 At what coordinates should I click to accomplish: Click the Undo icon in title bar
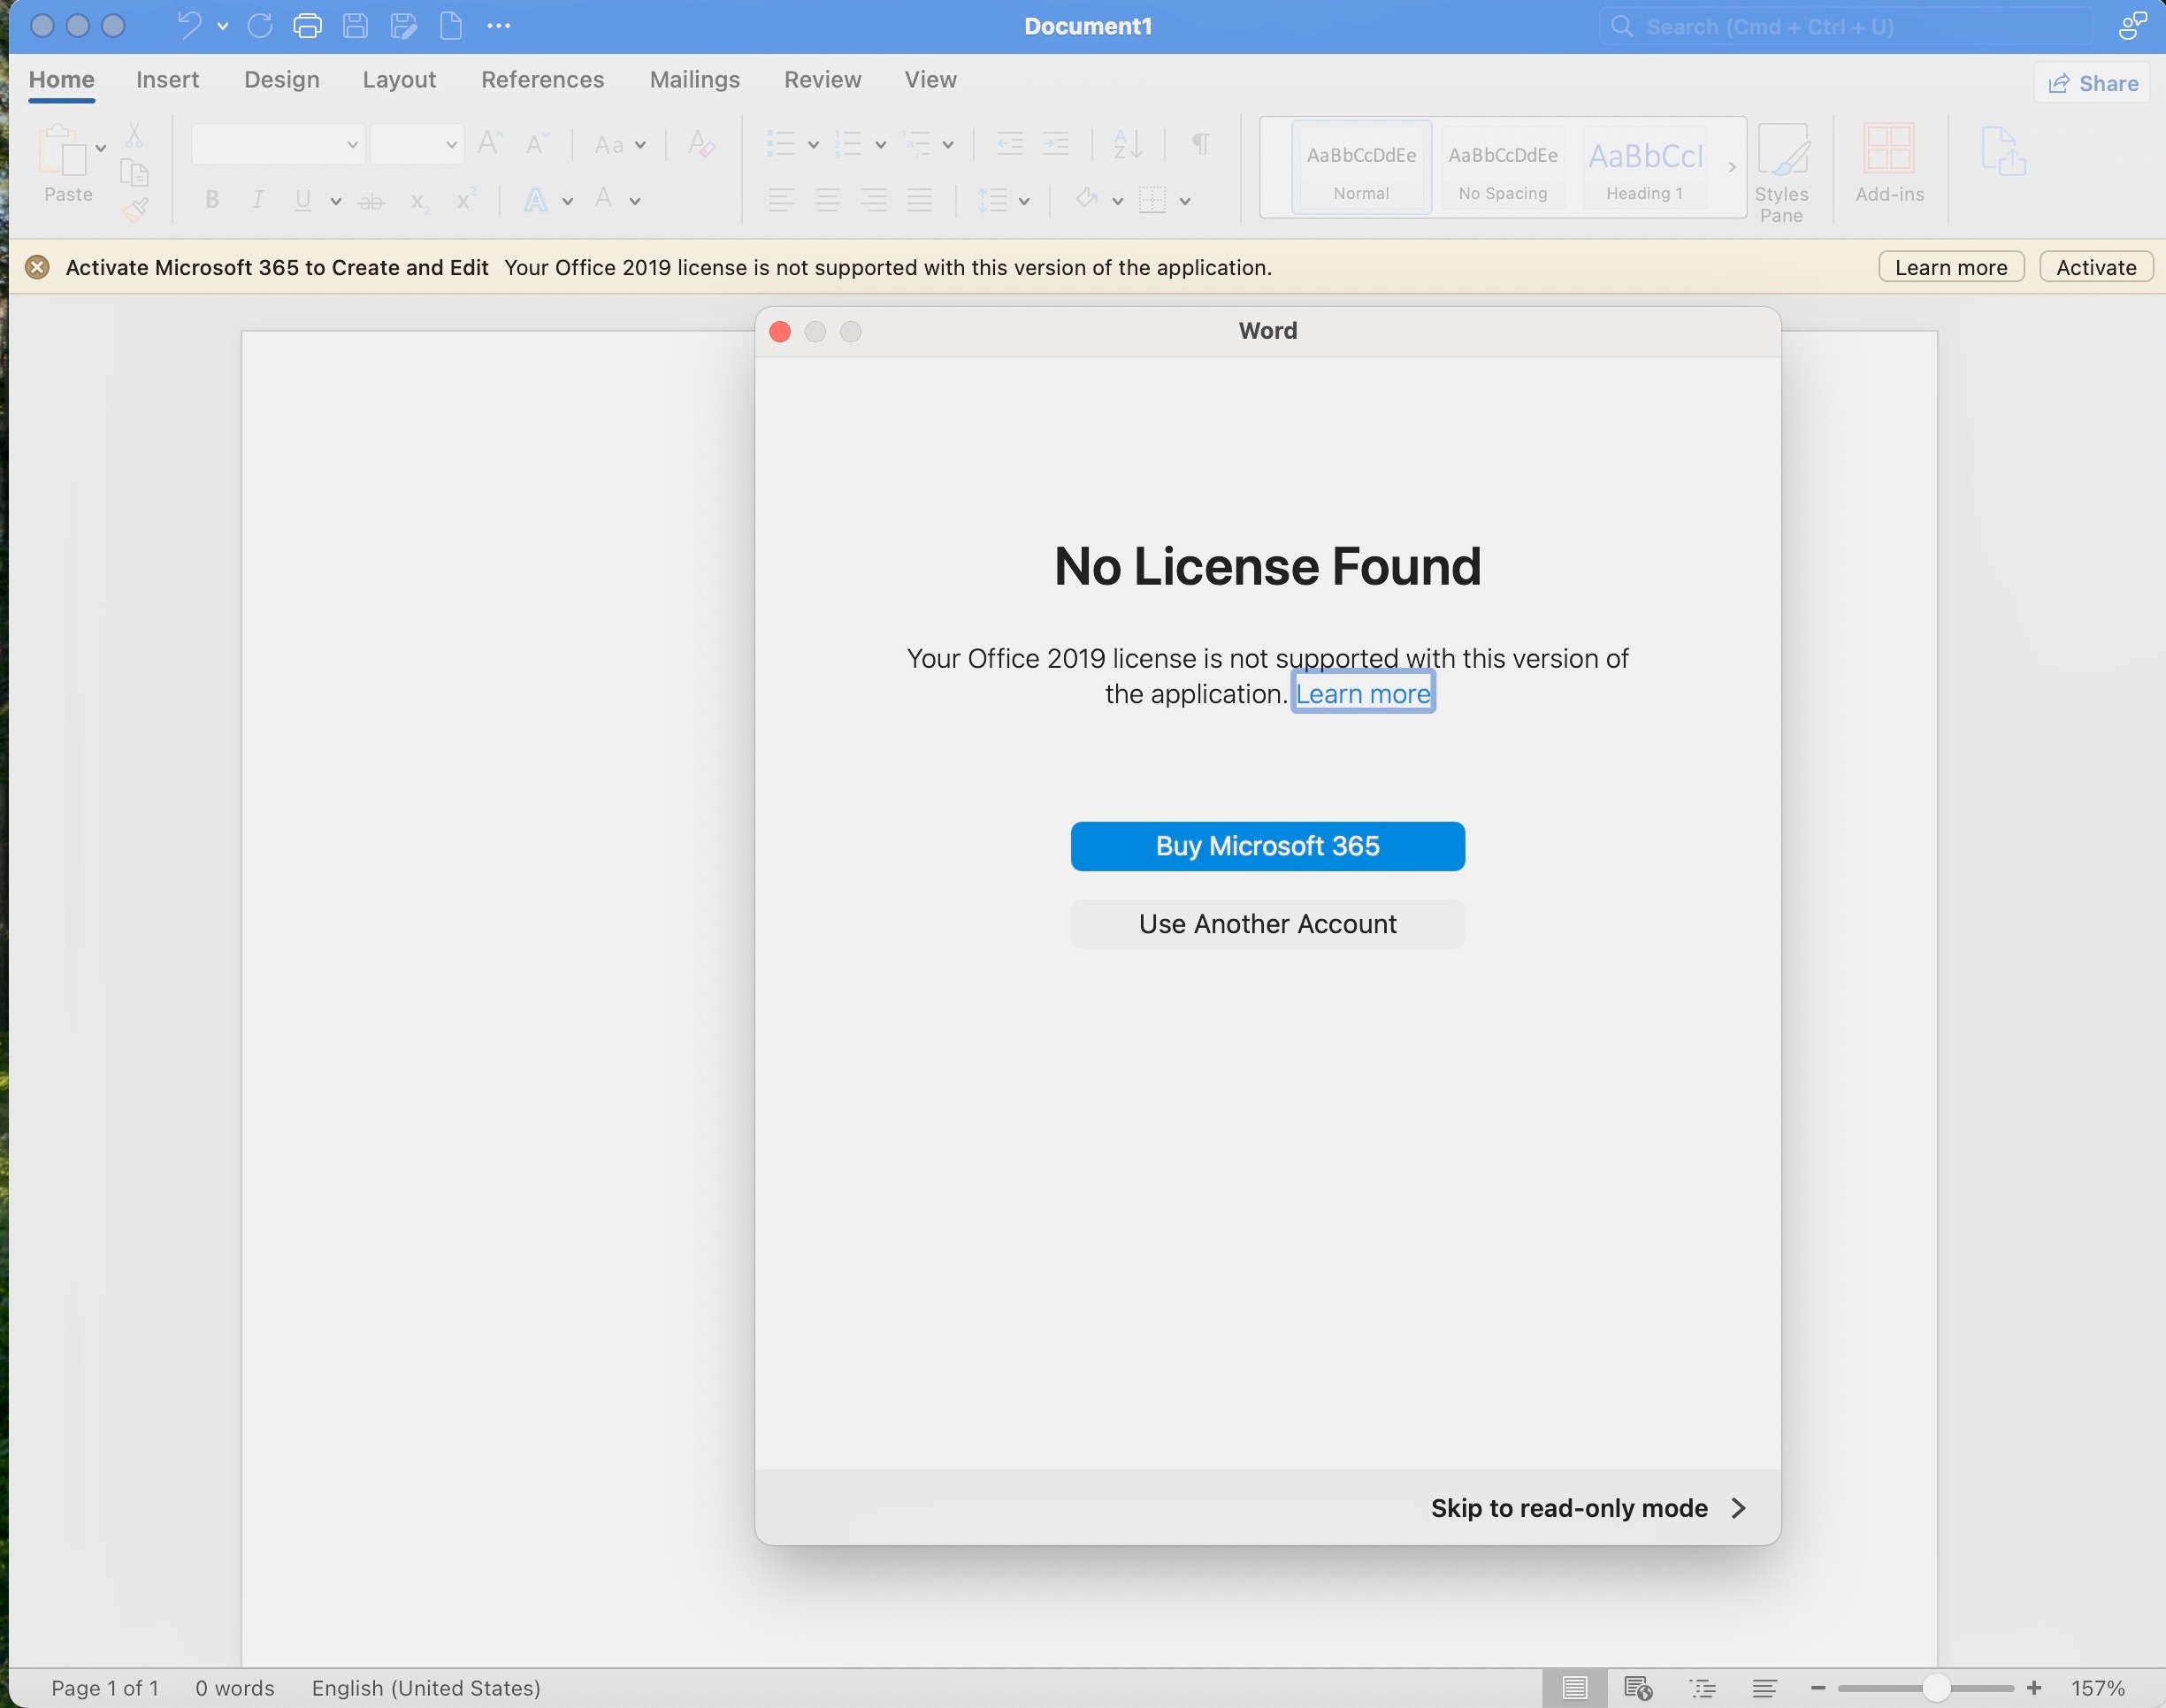pyautogui.click(x=189, y=25)
